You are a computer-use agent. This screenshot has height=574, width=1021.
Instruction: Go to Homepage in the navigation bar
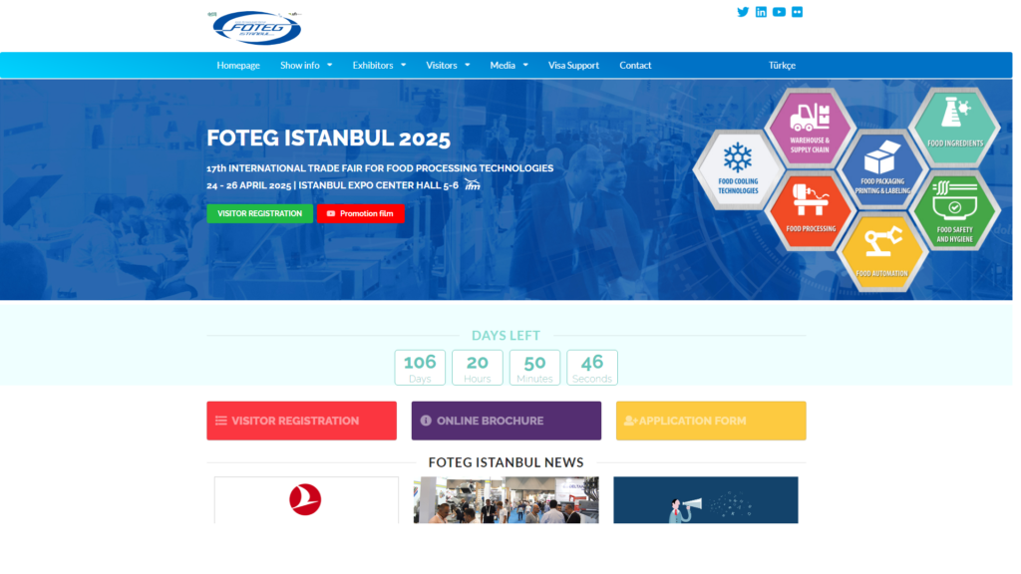238,65
